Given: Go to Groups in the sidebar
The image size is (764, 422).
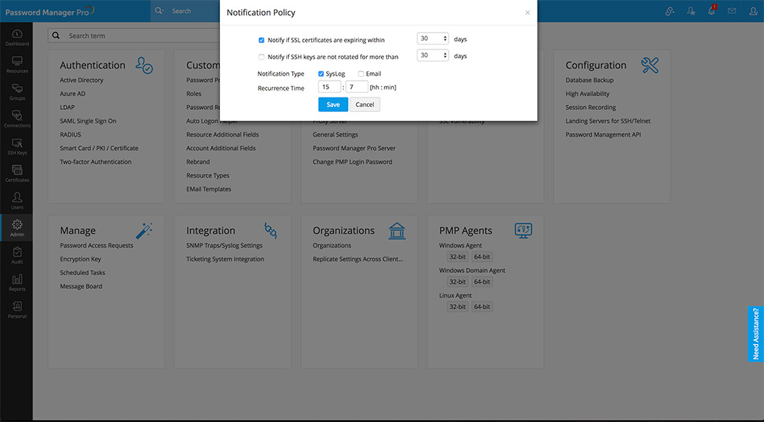Looking at the screenshot, I should (x=17, y=92).
